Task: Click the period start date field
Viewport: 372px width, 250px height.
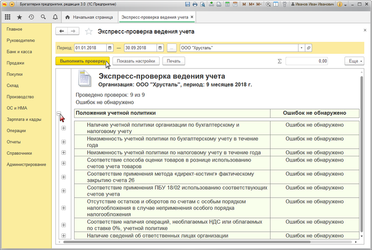Action: click(90, 48)
